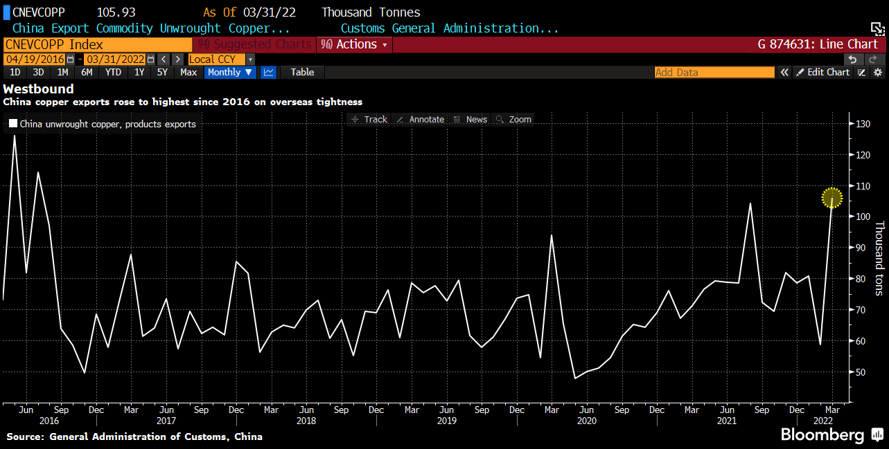Toggle Annotate mode on chart
This screenshot has width=889, height=449.
(x=419, y=120)
